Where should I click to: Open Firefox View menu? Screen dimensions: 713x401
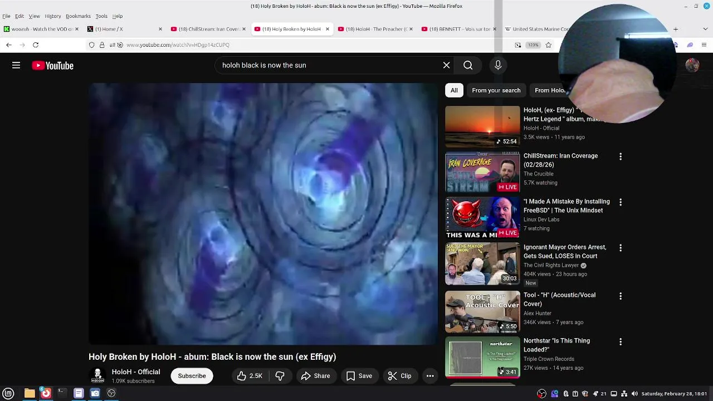[x=34, y=16]
